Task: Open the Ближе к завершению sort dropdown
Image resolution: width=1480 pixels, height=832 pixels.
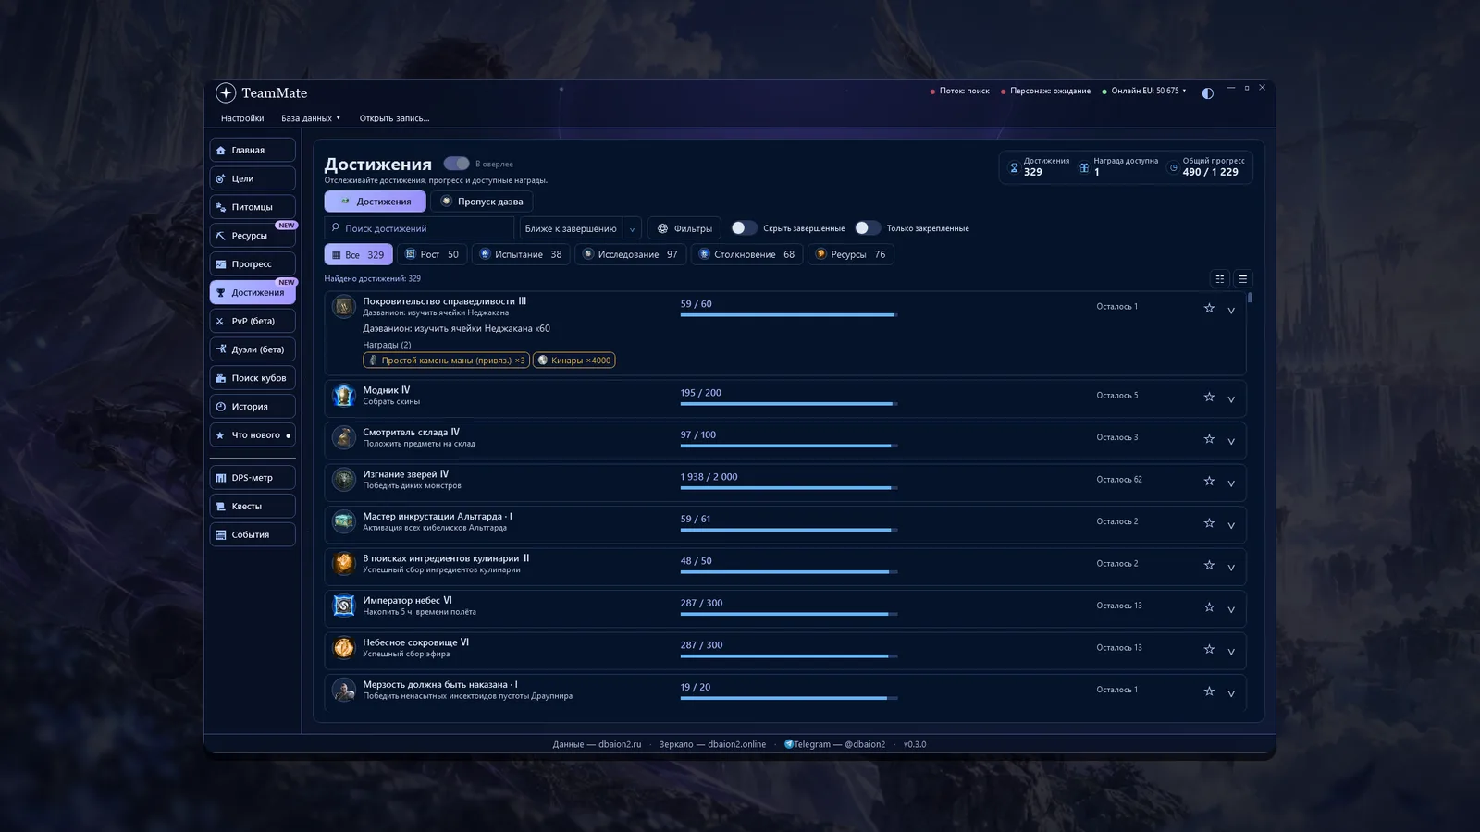Action: point(580,228)
